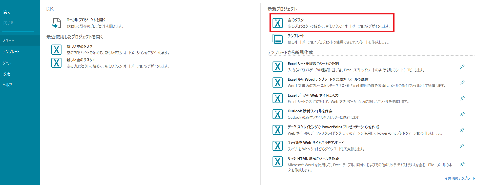
Task: Open recent project 新しい空のタスク1 title
Action: pos(80,60)
